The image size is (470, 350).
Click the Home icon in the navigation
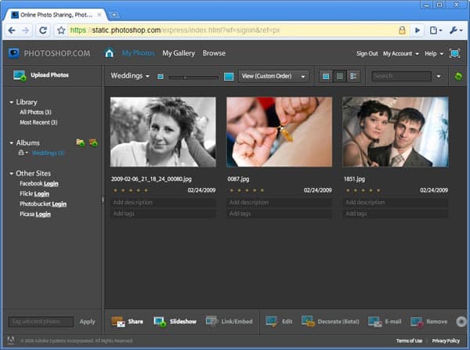(110, 53)
